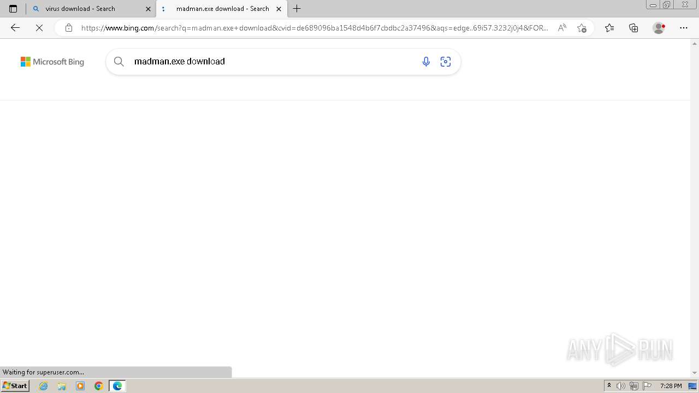This screenshot has height=393, width=699.
Task: Open Action Center flag icon
Action: coord(647,386)
